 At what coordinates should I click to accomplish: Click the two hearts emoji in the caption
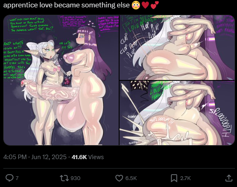155,5
